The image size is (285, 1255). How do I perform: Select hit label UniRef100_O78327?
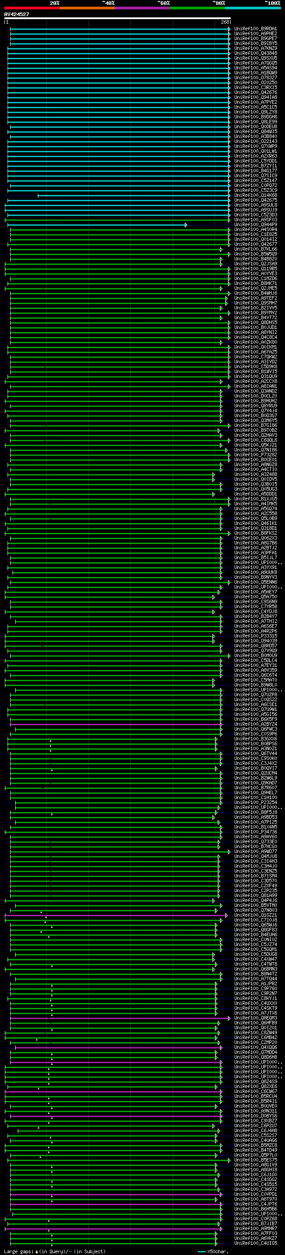(x=256, y=77)
